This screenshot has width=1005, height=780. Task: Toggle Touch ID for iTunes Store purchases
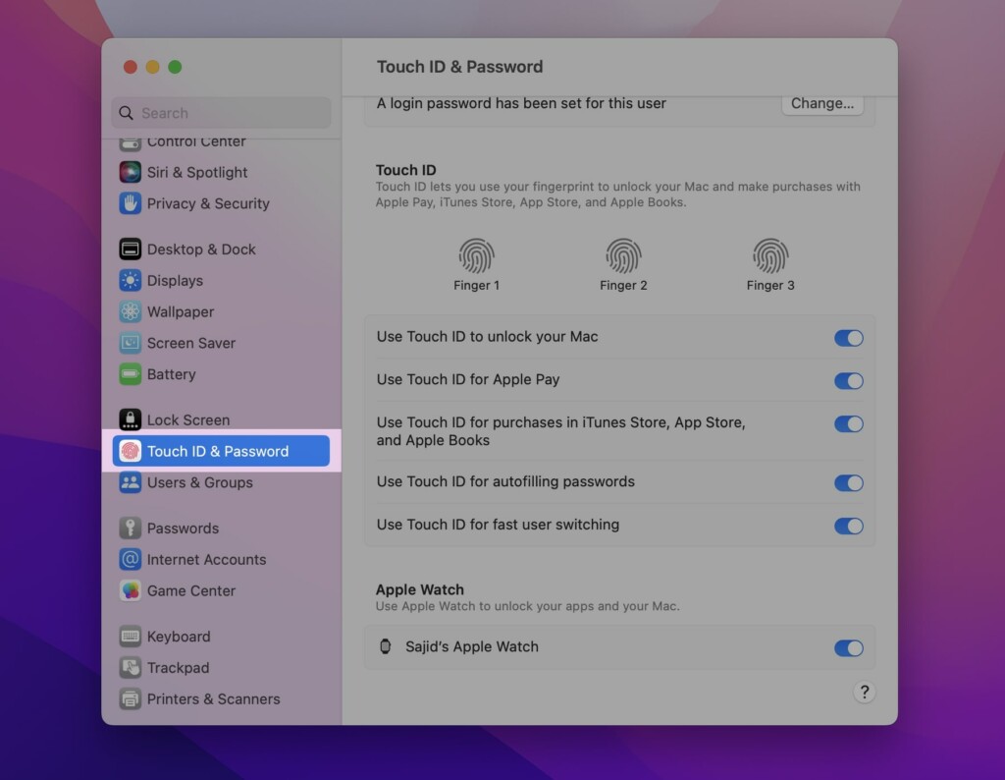point(848,424)
